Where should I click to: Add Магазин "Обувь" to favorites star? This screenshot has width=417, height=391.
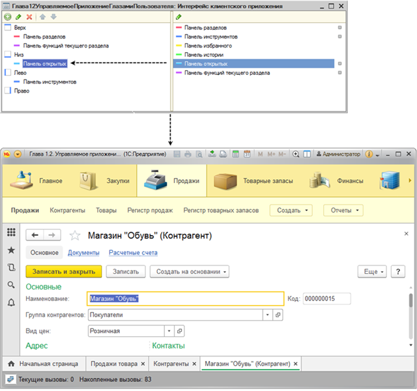point(75,235)
